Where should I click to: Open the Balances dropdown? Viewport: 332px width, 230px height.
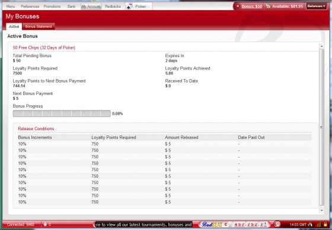tap(317, 6)
